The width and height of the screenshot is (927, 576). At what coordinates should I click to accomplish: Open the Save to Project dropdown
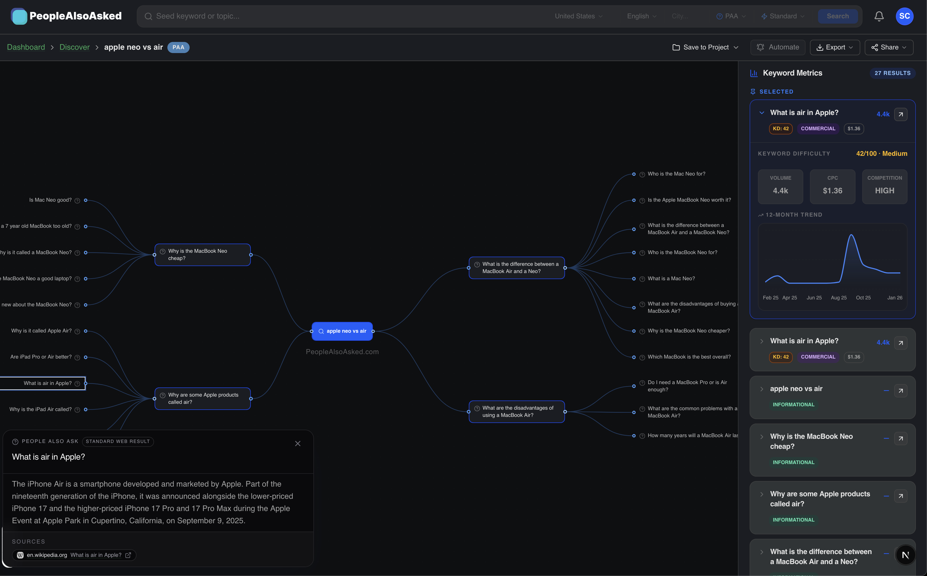pyautogui.click(x=706, y=47)
